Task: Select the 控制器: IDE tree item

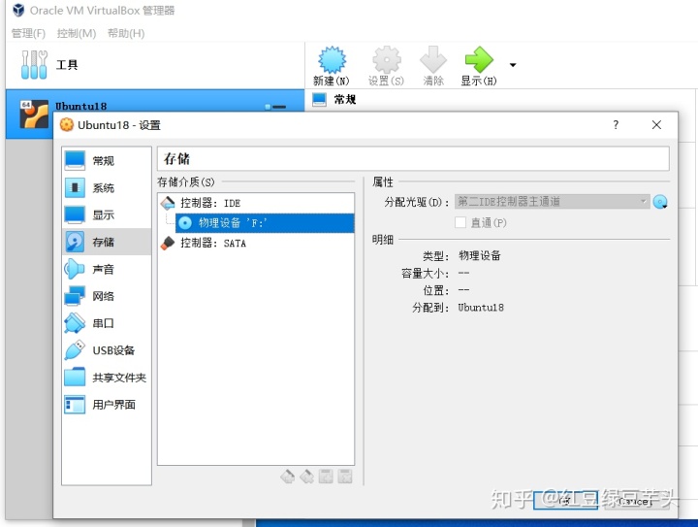Action: 256,203
